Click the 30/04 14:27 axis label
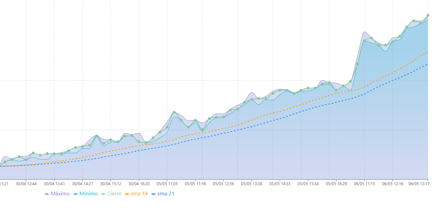Screen dimensions: 437x212 click(82, 184)
